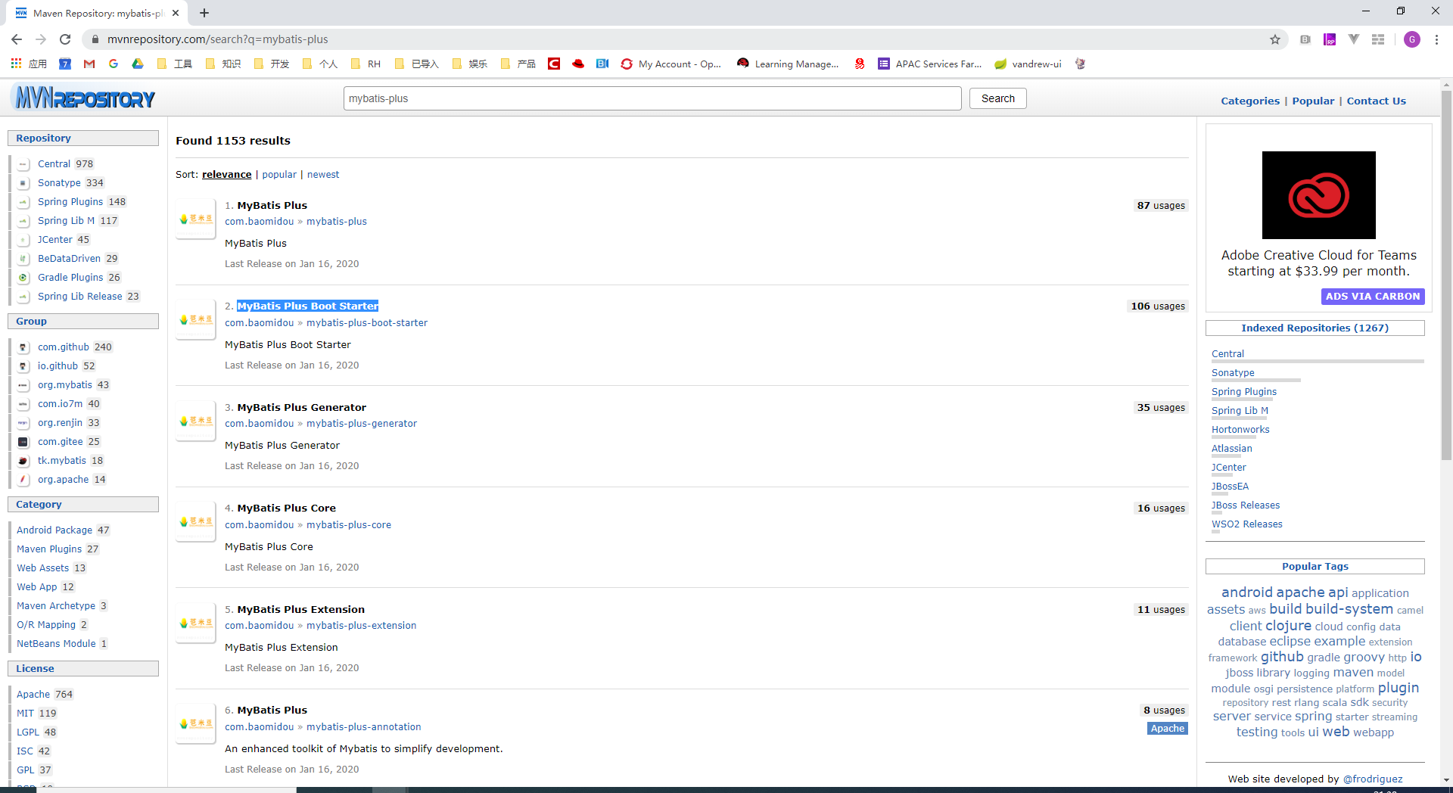Expand the 工具 bookmark folder
This screenshot has width=1453, height=793.
pos(175,64)
